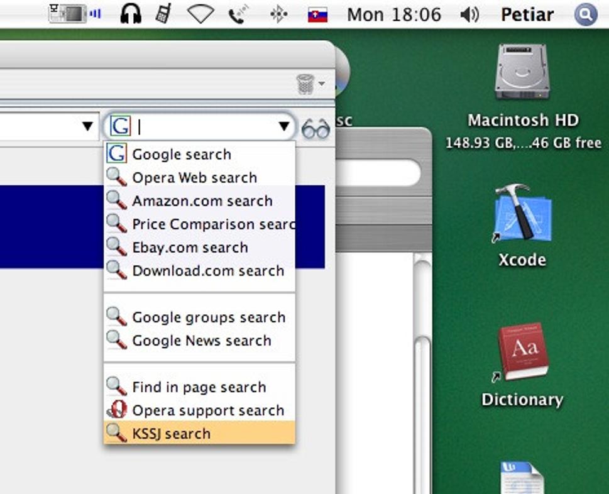
Task: Choose Opera Web search
Action: click(x=199, y=177)
